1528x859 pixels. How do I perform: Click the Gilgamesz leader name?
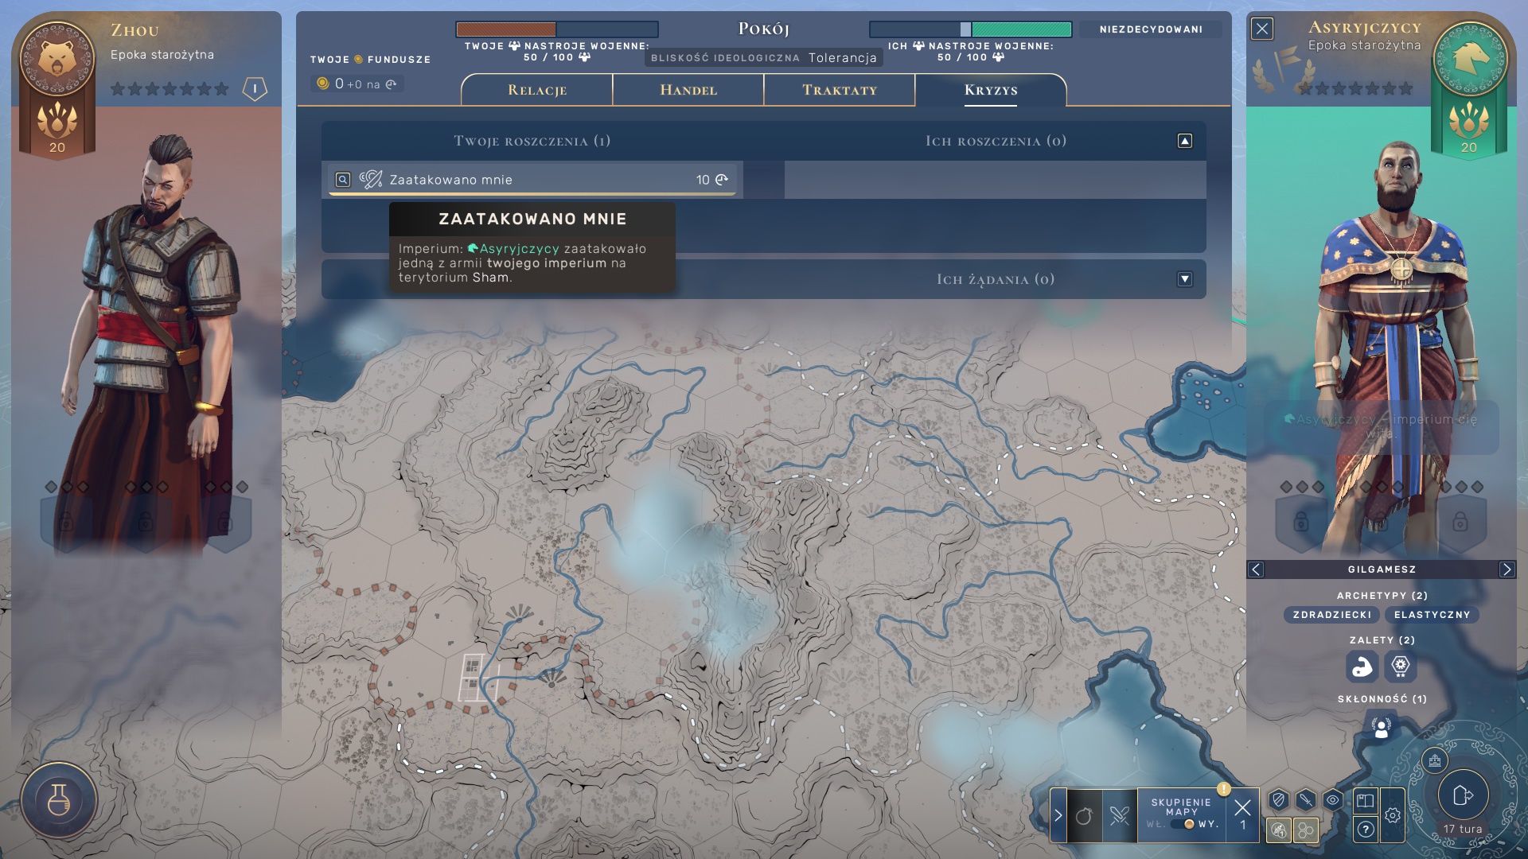(x=1382, y=569)
